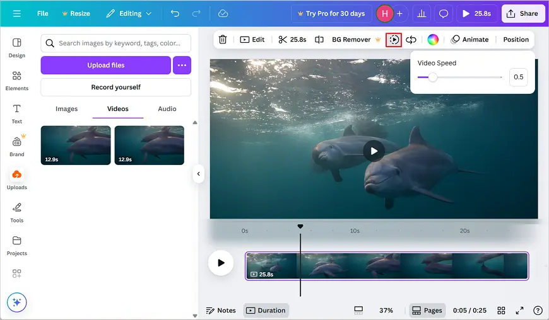Play the video on the canvas
This screenshot has width=549, height=320.
tap(374, 151)
